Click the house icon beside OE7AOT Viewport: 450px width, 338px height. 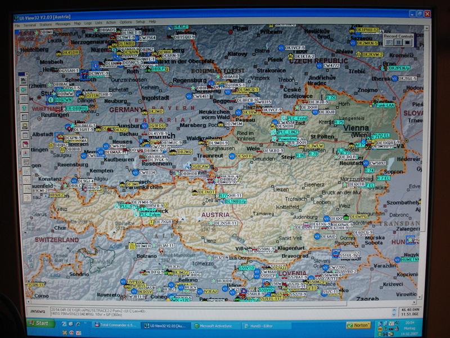click(195, 192)
